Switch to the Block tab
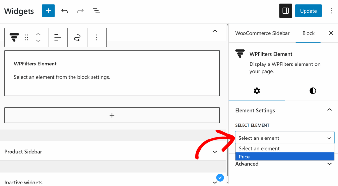338x186 pixels. point(308,33)
